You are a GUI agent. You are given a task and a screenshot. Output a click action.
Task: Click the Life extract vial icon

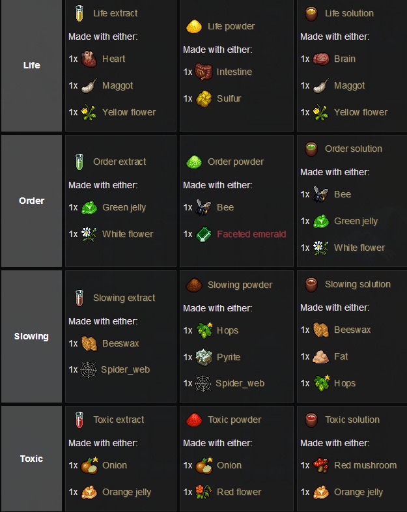[79, 14]
